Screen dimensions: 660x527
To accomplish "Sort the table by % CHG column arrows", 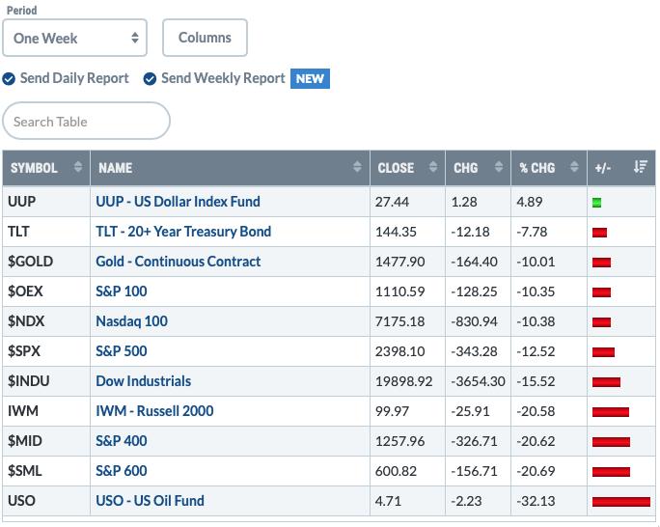I will [x=574, y=167].
